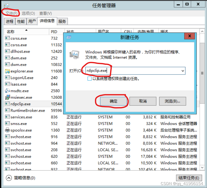Select the explorer.exe row name
Image resolution: width=207 pixels, height=188 pixels.
22,71
